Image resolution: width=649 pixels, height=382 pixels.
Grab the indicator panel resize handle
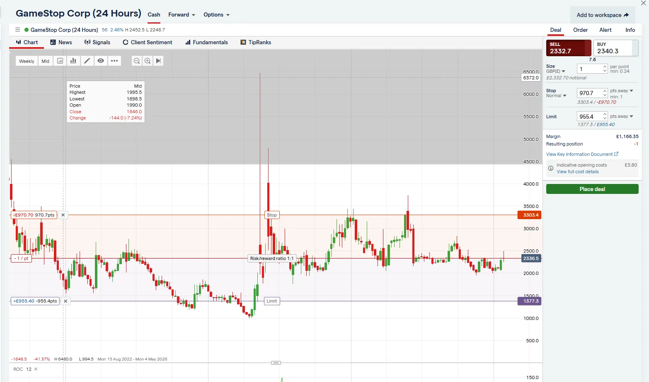pos(276,363)
